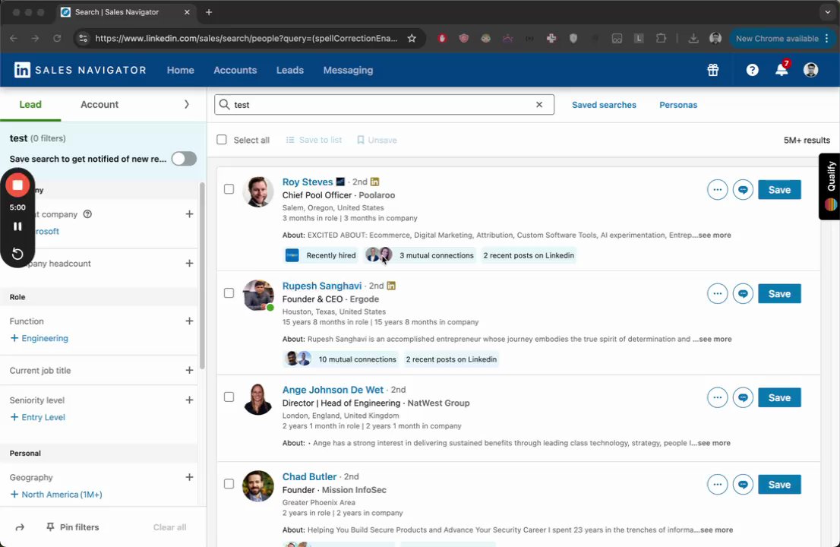Open Chrome downloads icon
Viewport: 840px width, 547px height.
[693, 38]
